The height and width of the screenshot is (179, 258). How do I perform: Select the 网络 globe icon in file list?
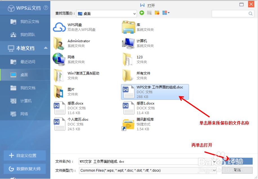tap(59, 59)
